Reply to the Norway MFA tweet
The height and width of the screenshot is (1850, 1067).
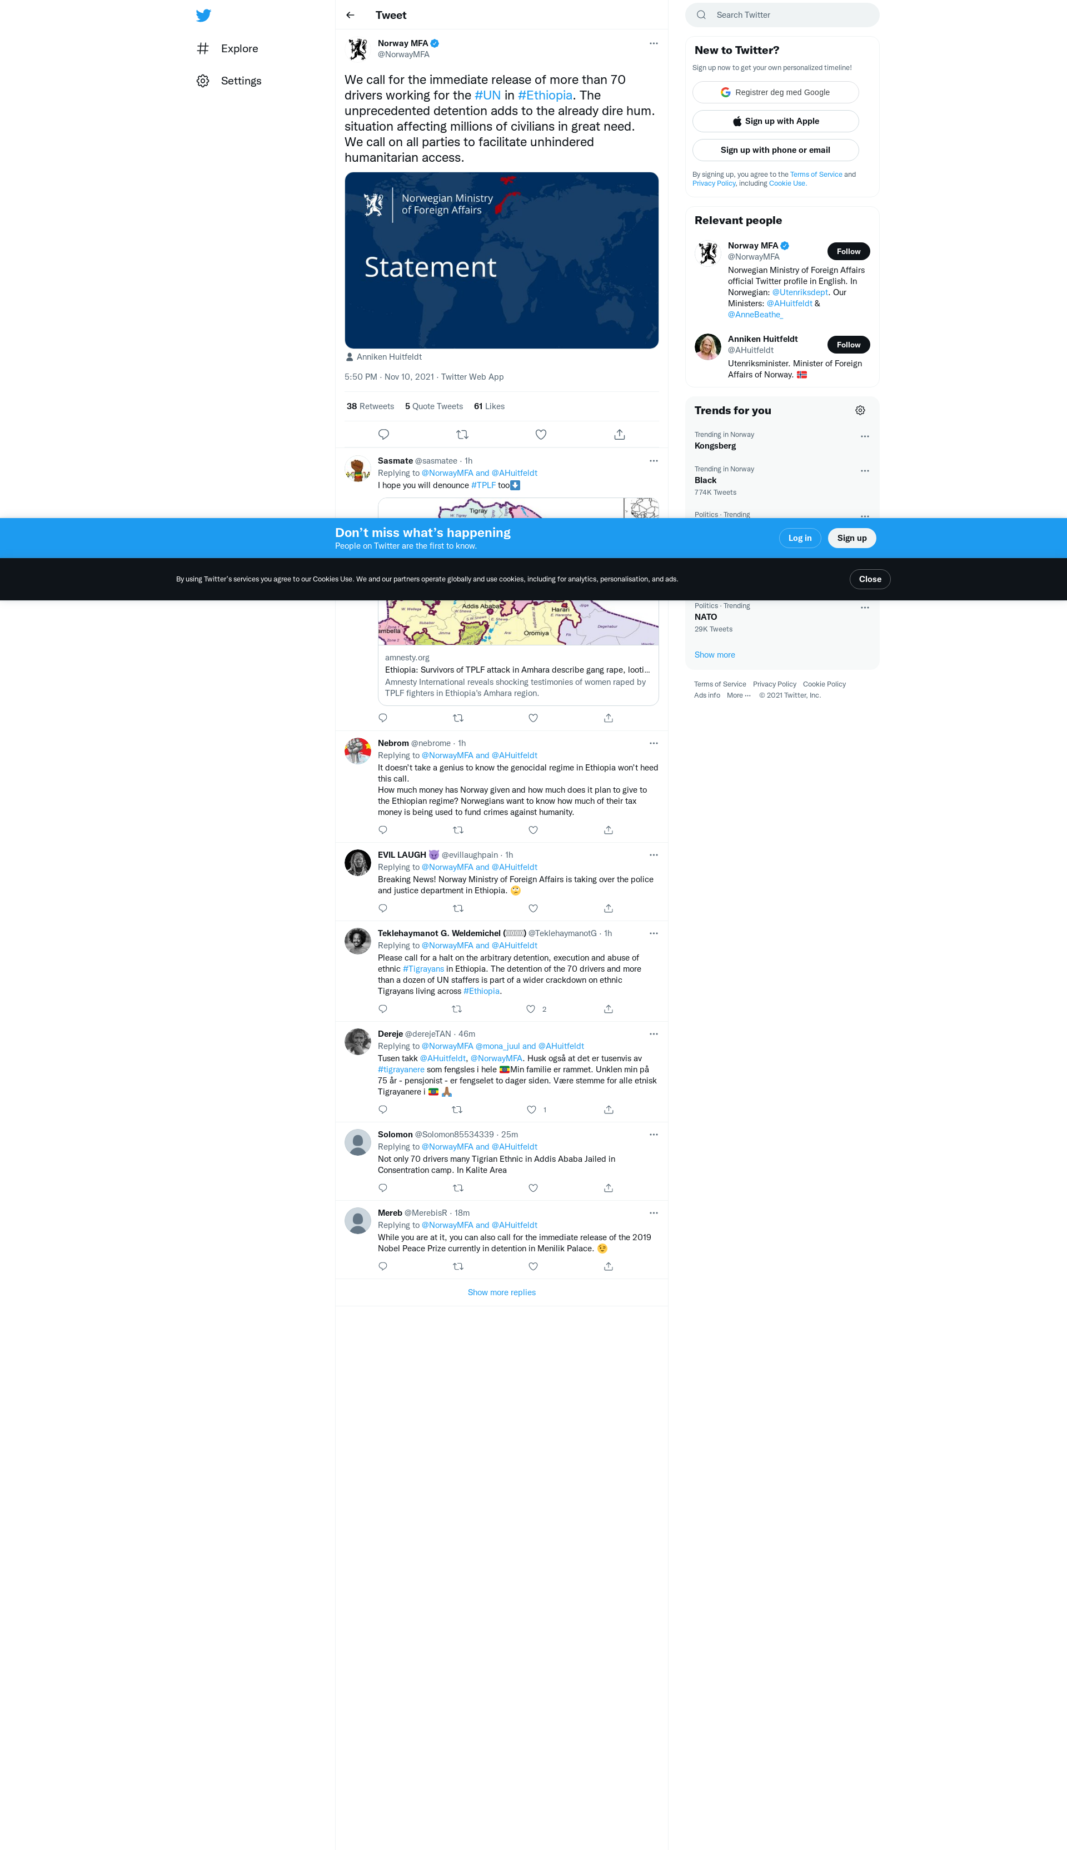[x=383, y=435]
